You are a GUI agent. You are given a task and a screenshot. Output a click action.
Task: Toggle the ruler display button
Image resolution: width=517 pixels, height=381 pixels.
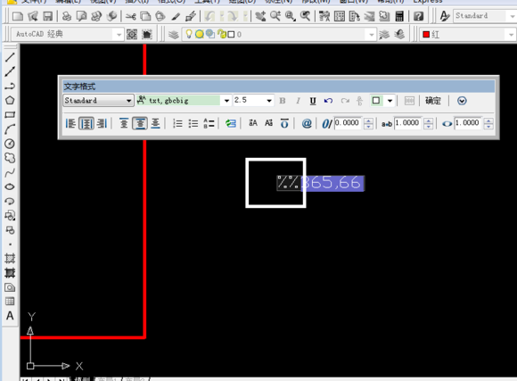409,101
